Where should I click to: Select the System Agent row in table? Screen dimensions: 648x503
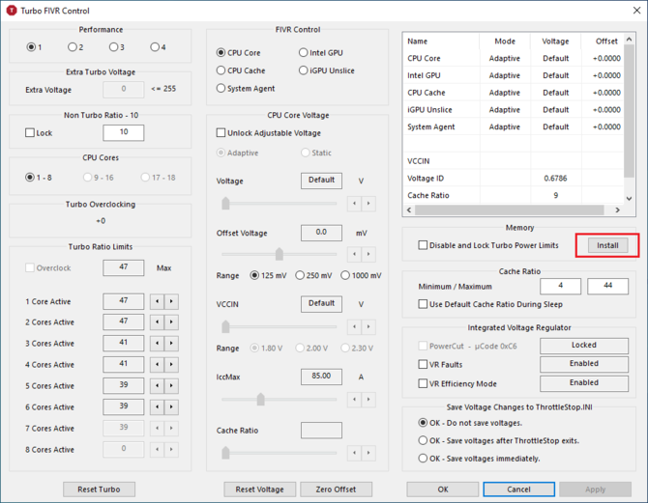pyautogui.click(x=513, y=126)
